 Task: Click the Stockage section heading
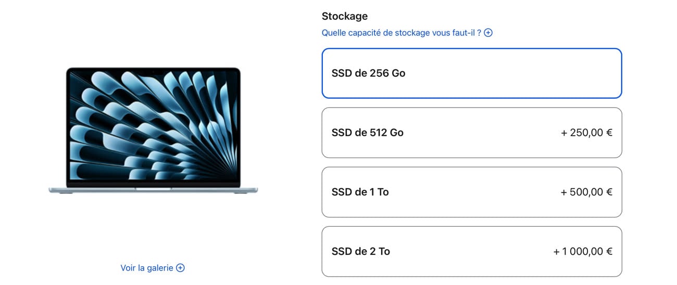click(345, 16)
